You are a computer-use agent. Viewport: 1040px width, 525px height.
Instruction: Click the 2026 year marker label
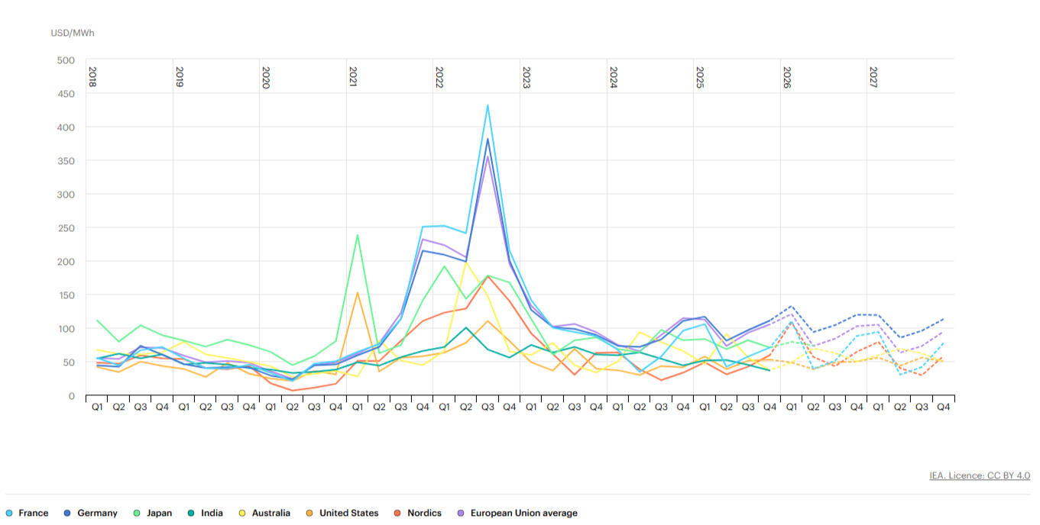[x=786, y=77]
